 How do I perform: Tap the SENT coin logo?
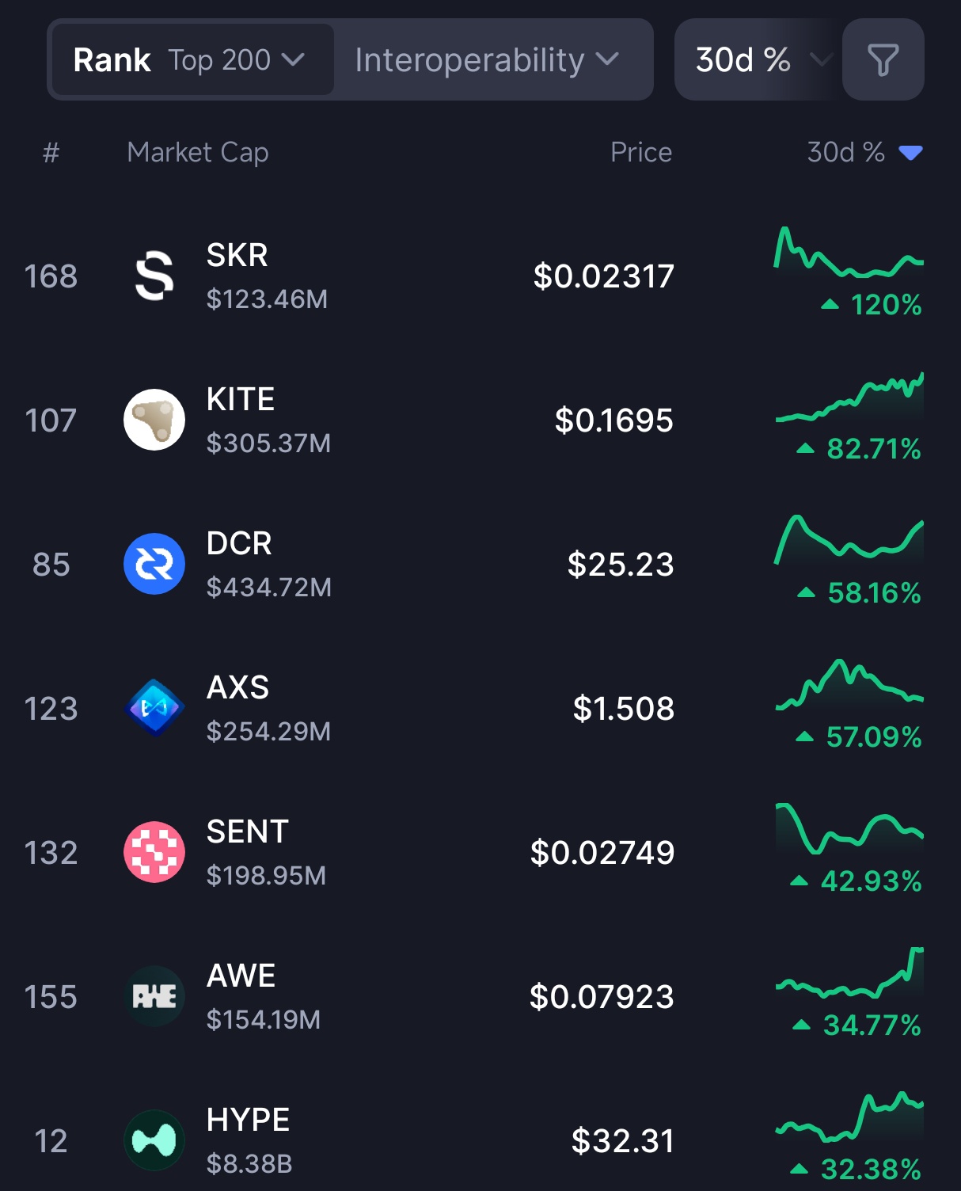[154, 852]
